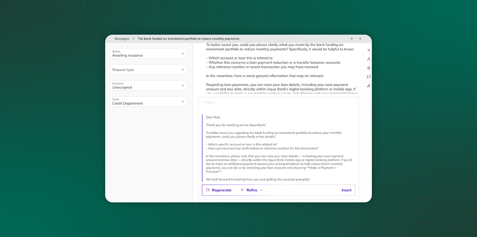Click 'Which specific account or loan' draft line
Image resolution: width=477 pixels, height=237 pixels.
(x=241, y=145)
